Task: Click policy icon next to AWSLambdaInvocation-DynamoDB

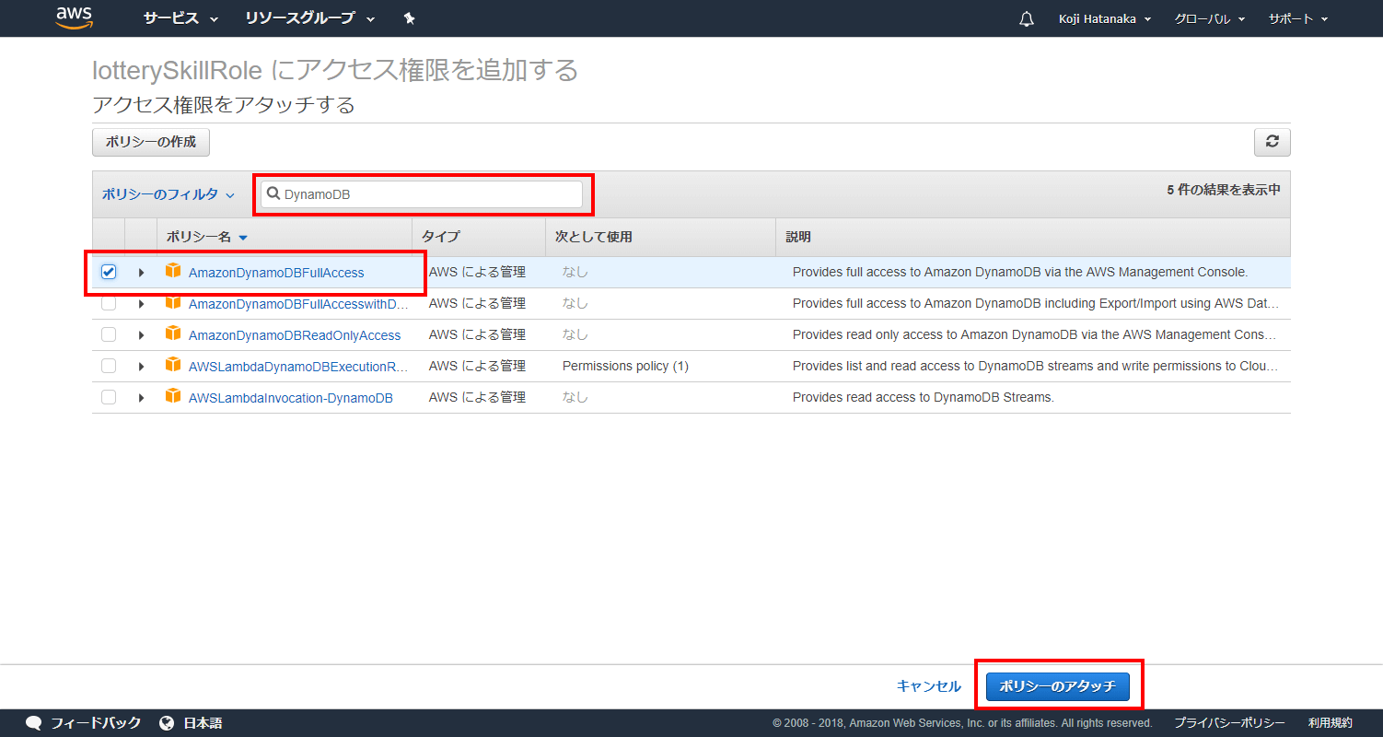Action: [172, 396]
